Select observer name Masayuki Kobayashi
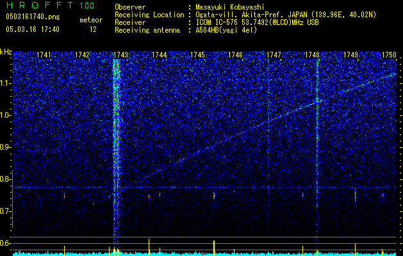403x256 pixels. coord(229,7)
